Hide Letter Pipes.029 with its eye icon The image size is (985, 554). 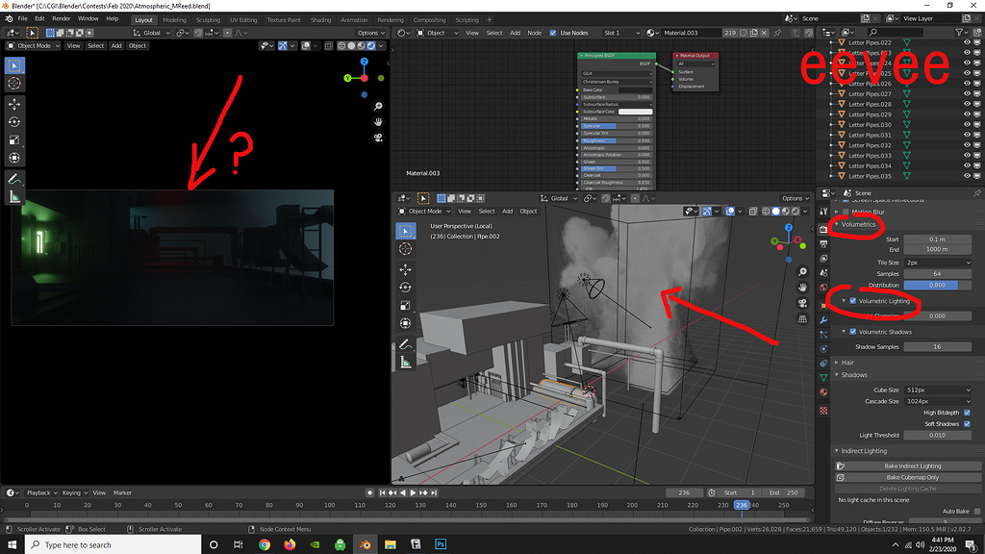coord(967,114)
